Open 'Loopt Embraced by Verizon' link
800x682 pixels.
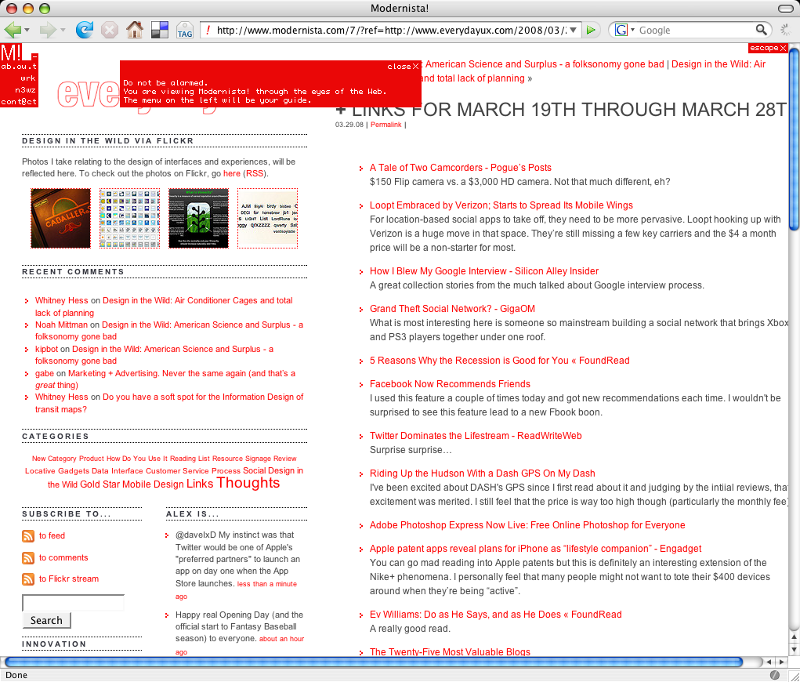click(501, 205)
